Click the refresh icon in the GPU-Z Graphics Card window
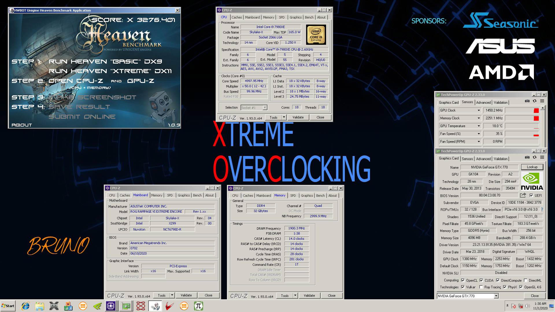Viewport: 555px width, 312px height. click(x=534, y=157)
